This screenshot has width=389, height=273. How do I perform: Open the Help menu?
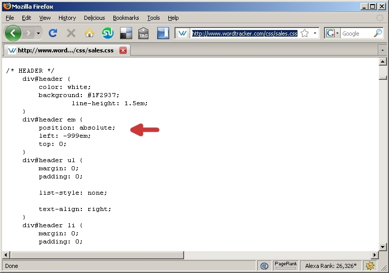click(x=173, y=18)
